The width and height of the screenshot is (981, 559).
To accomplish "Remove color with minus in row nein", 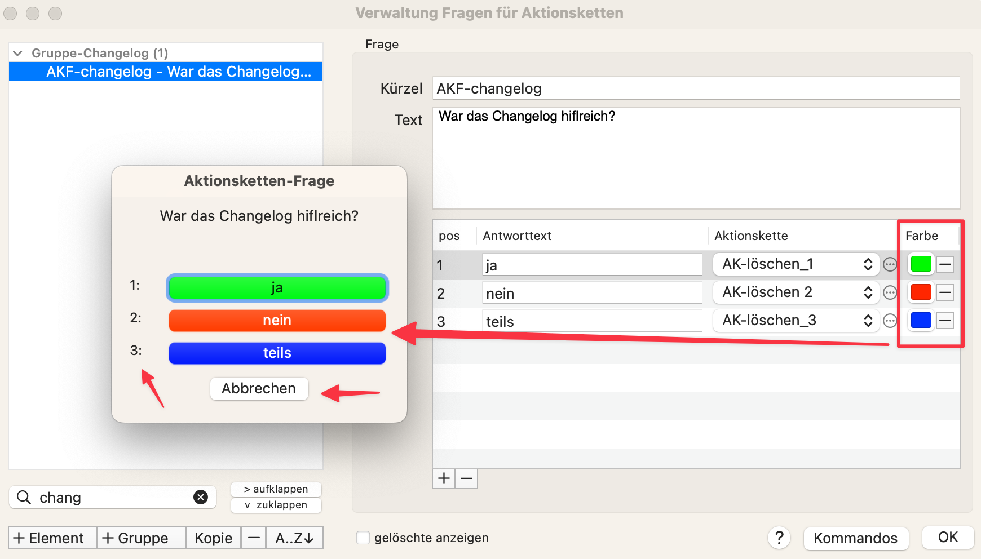I will tap(945, 292).
